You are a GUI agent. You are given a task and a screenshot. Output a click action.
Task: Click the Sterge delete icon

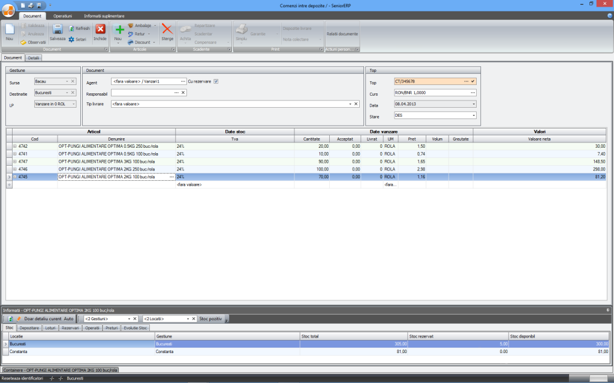pyautogui.click(x=167, y=29)
